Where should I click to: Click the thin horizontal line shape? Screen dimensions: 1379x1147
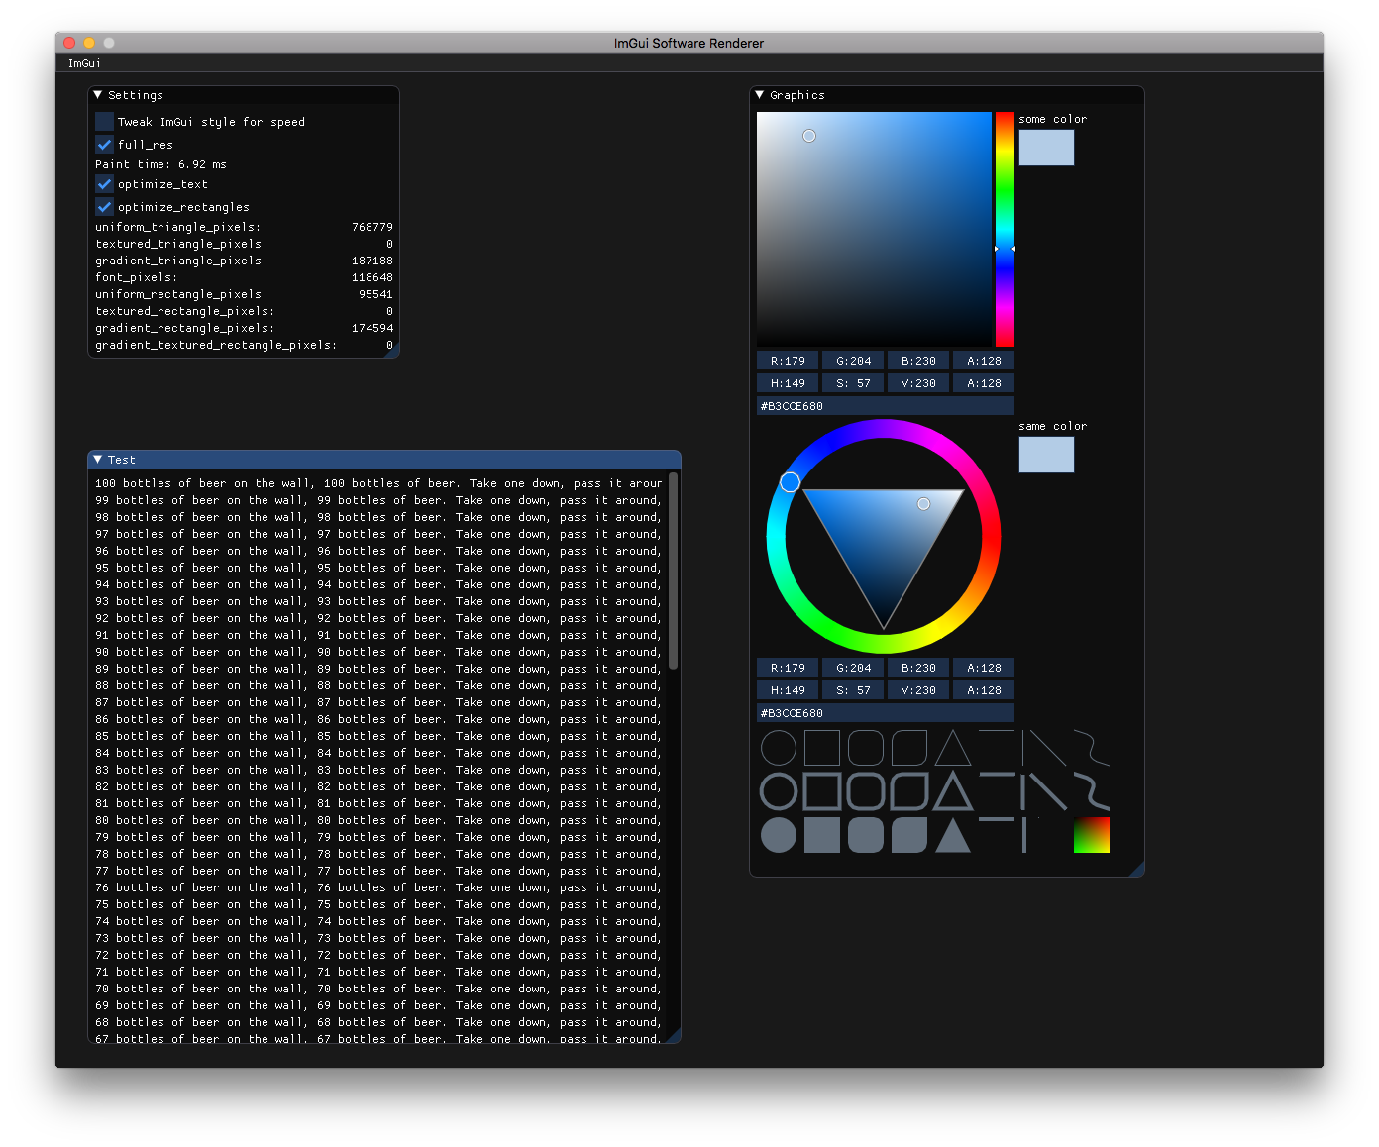[x=997, y=731]
